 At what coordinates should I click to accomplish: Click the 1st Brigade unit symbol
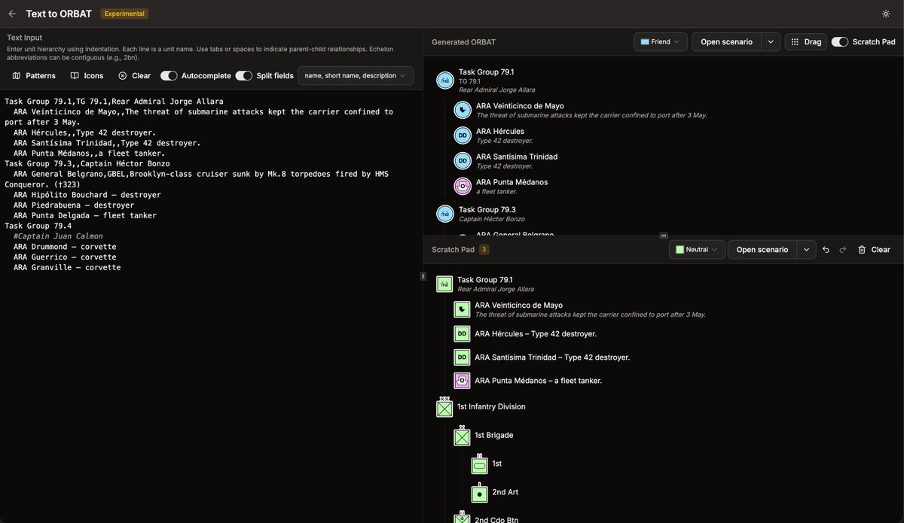point(462,436)
